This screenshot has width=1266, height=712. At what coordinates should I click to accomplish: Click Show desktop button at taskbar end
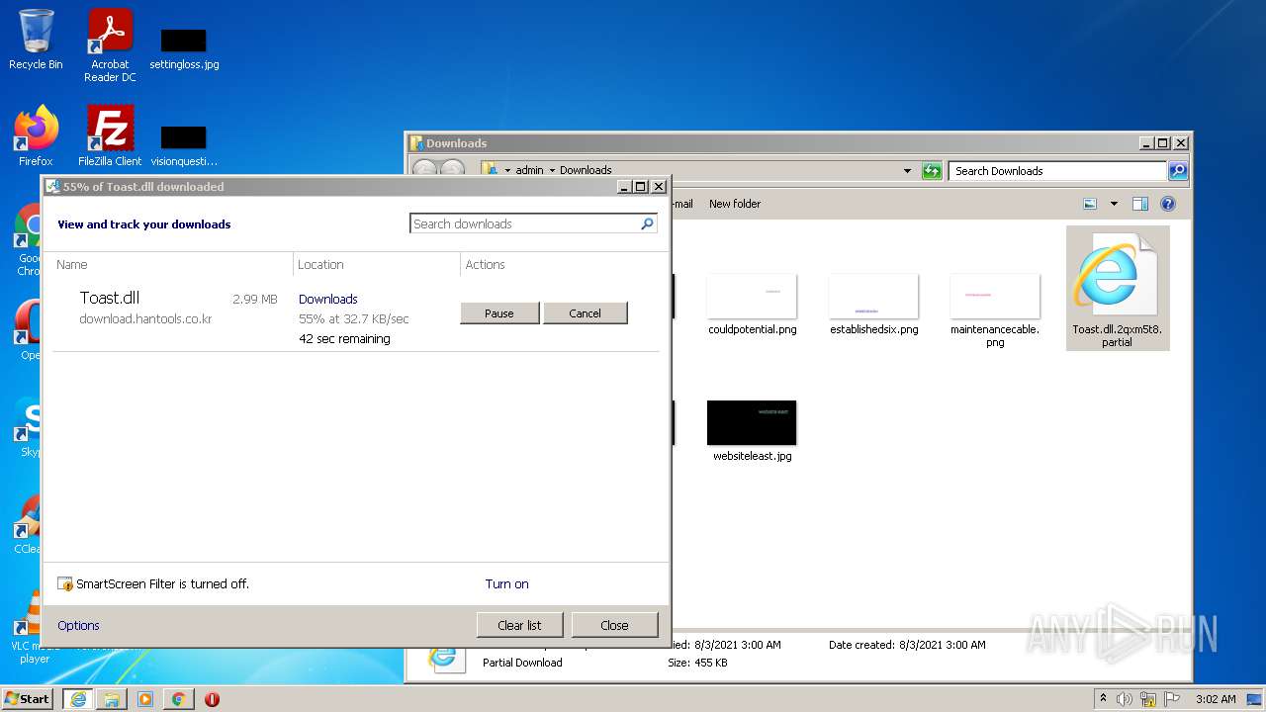(x=1254, y=699)
